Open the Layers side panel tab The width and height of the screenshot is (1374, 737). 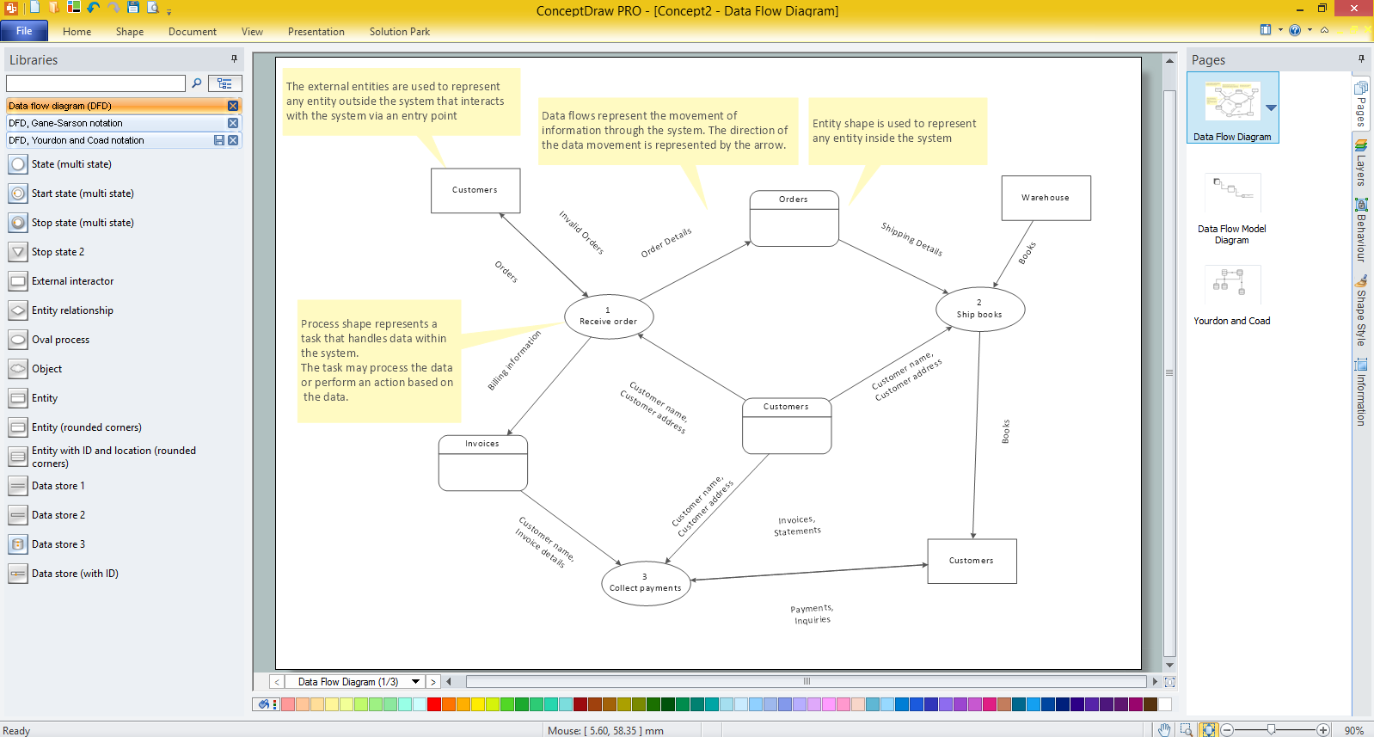click(1361, 163)
